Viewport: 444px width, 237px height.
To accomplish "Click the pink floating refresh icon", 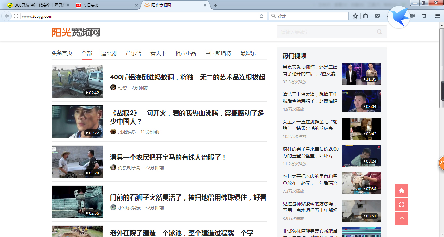I will [402, 204].
